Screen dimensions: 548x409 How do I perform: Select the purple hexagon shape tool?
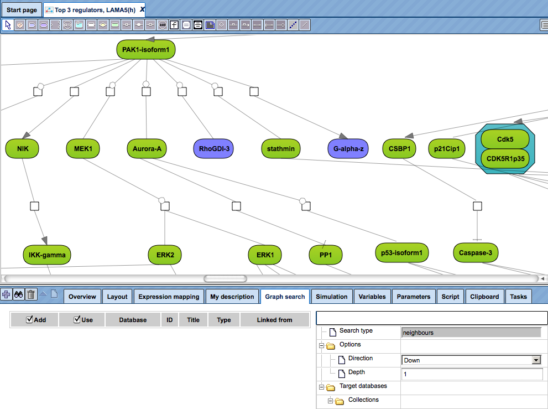(44, 25)
